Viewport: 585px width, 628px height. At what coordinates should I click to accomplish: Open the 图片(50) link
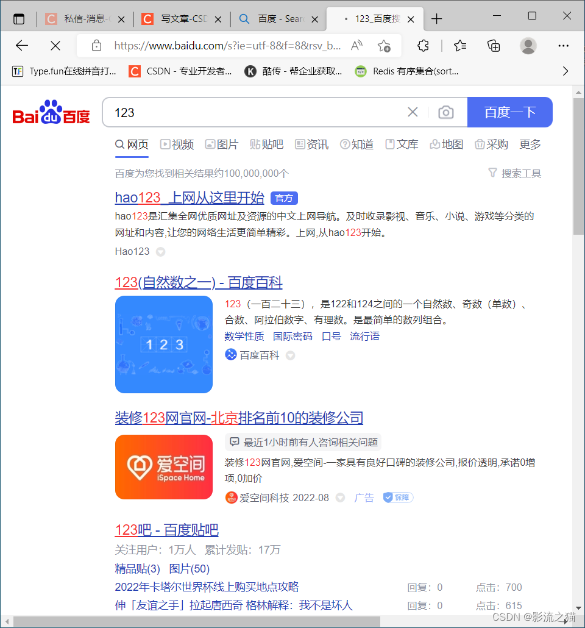point(190,569)
